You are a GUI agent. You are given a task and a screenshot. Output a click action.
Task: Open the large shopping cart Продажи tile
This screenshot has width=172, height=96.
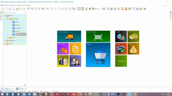point(98,55)
